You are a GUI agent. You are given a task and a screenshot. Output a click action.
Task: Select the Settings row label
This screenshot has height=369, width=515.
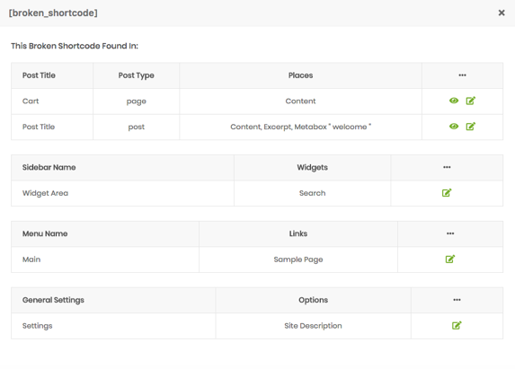(x=38, y=326)
